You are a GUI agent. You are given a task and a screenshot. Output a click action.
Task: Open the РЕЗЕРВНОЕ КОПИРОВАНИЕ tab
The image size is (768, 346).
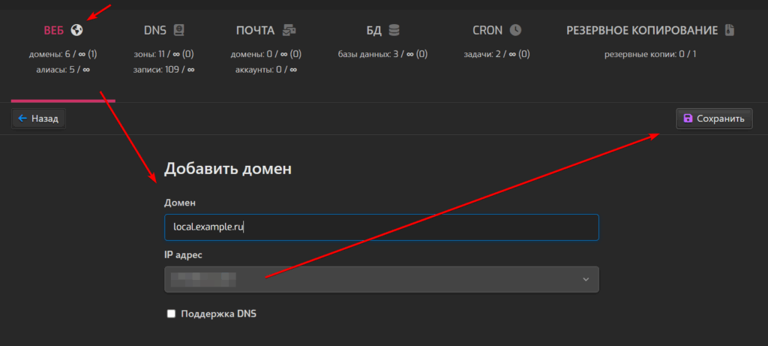pos(642,31)
